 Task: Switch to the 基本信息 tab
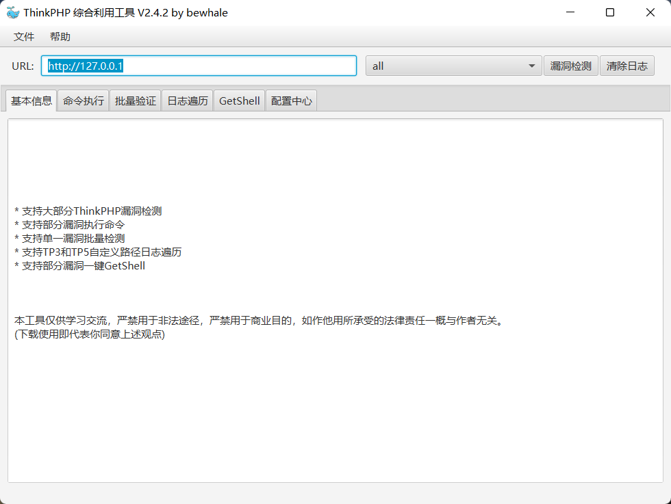pyautogui.click(x=31, y=101)
